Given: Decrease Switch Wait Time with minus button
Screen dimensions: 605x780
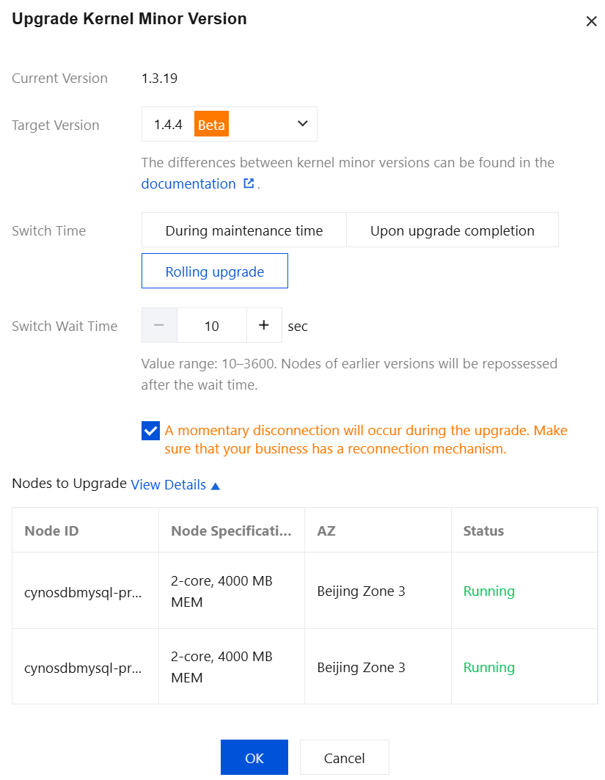Looking at the screenshot, I should click(159, 325).
